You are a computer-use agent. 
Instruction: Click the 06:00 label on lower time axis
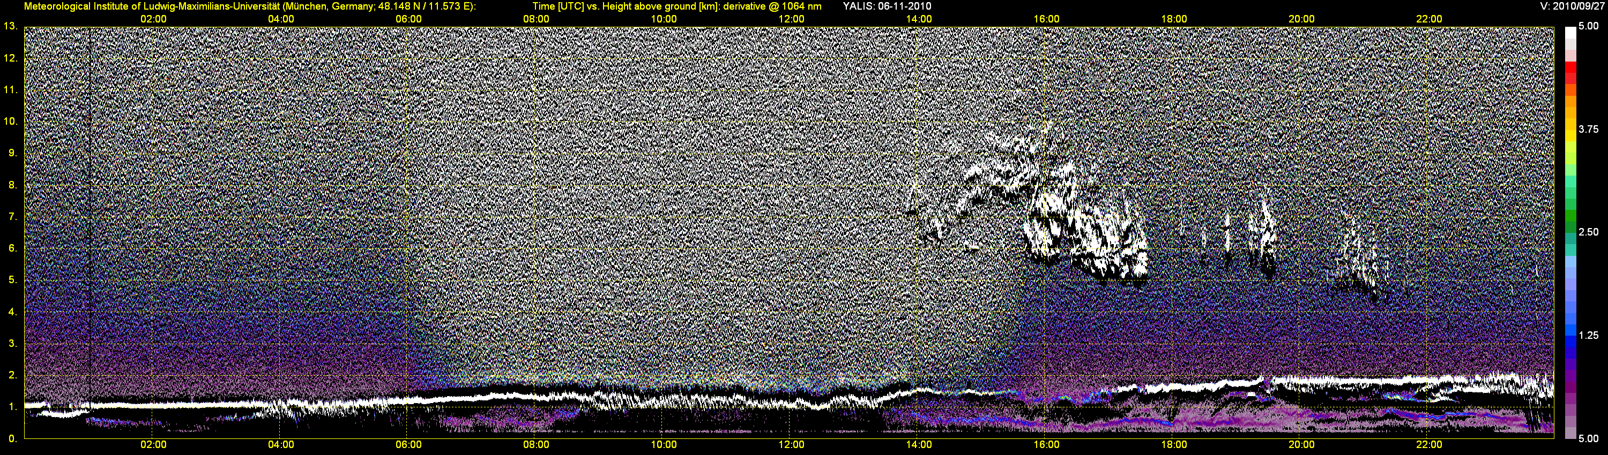click(x=408, y=445)
